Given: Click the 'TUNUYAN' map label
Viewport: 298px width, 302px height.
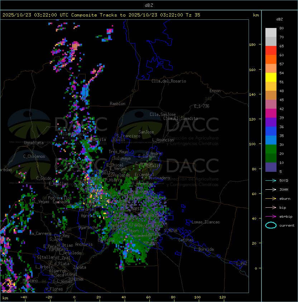Looking at the screenshot, I should pos(76,279).
